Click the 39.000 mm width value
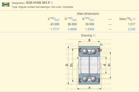 pos(90,24)
